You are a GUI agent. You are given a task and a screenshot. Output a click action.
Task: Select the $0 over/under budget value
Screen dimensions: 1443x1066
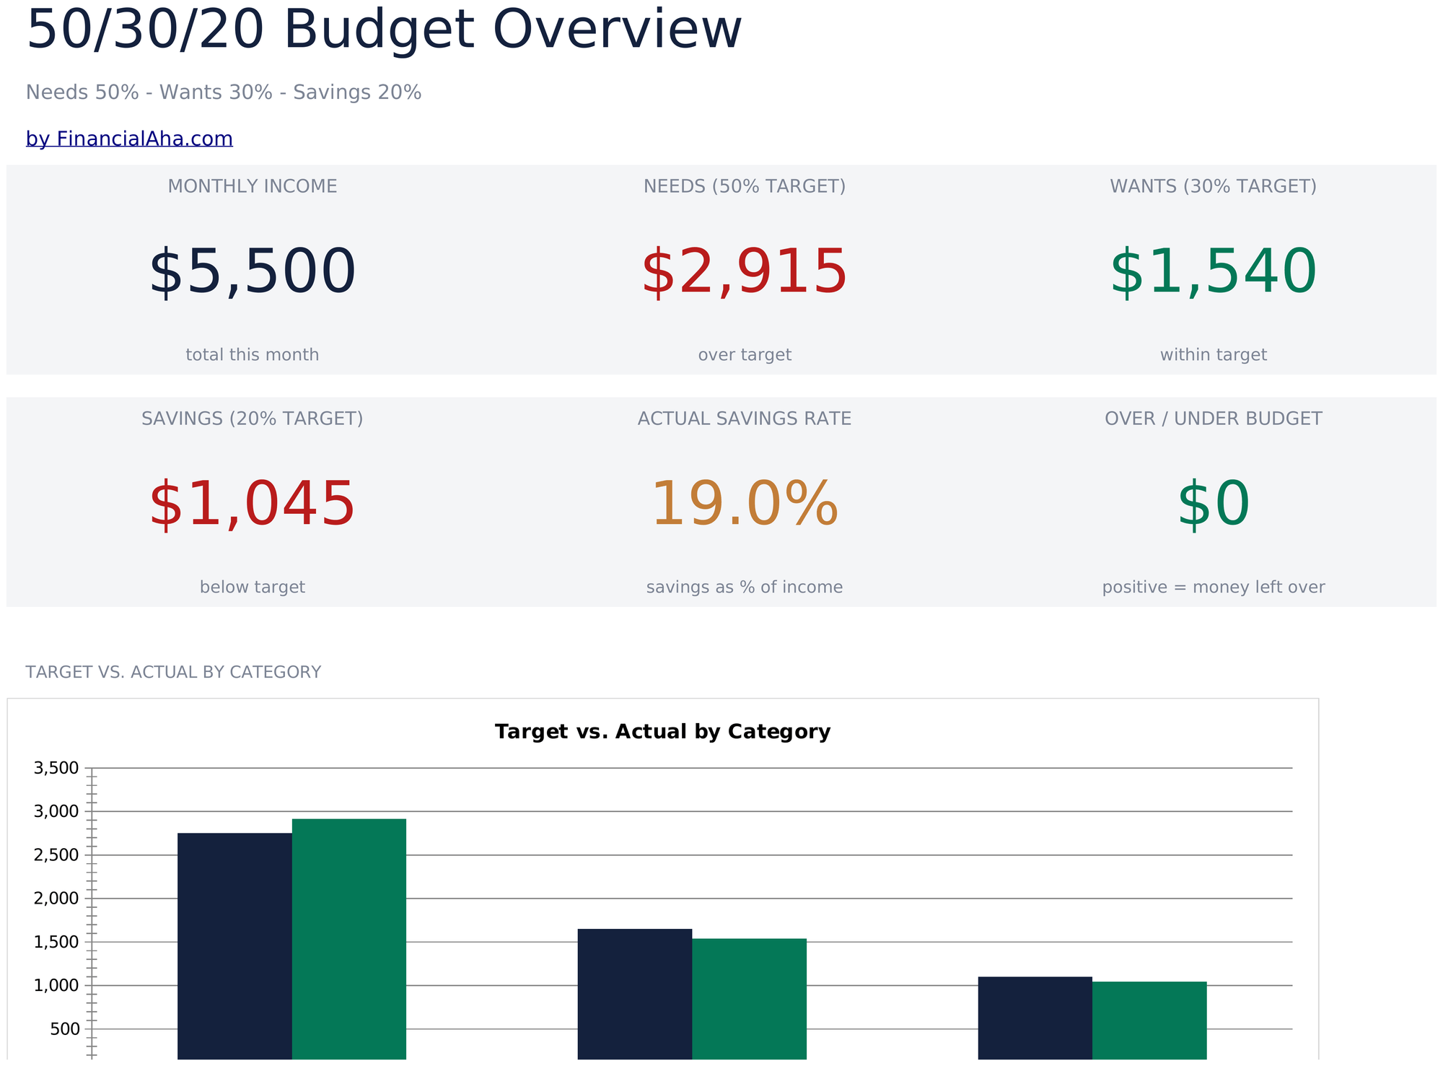pyautogui.click(x=1214, y=504)
